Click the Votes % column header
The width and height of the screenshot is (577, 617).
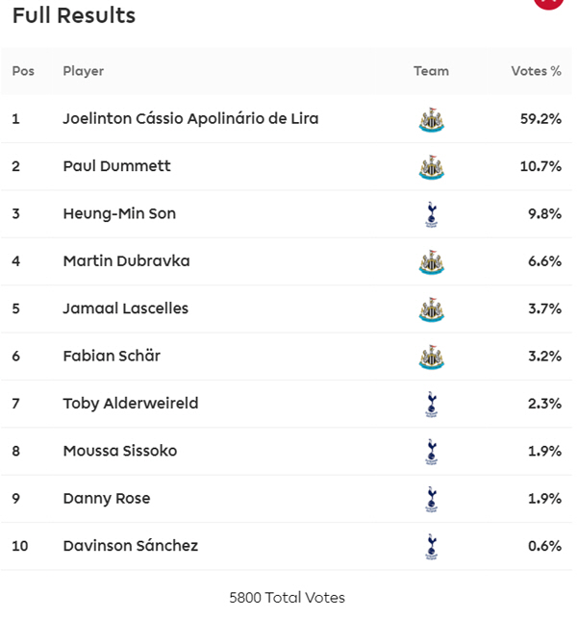point(536,71)
